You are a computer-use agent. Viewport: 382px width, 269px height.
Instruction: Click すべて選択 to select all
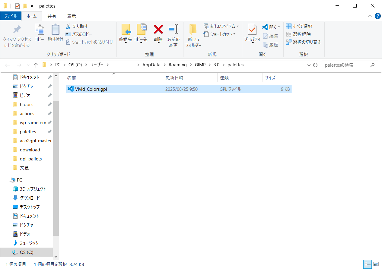[x=299, y=27]
